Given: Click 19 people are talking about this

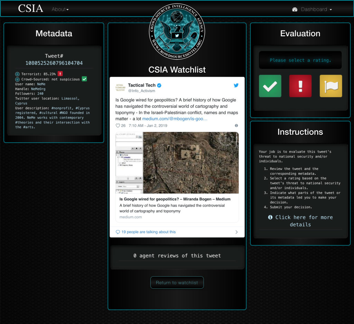Looking at the screenshot, I should click(x=148, y=232).
